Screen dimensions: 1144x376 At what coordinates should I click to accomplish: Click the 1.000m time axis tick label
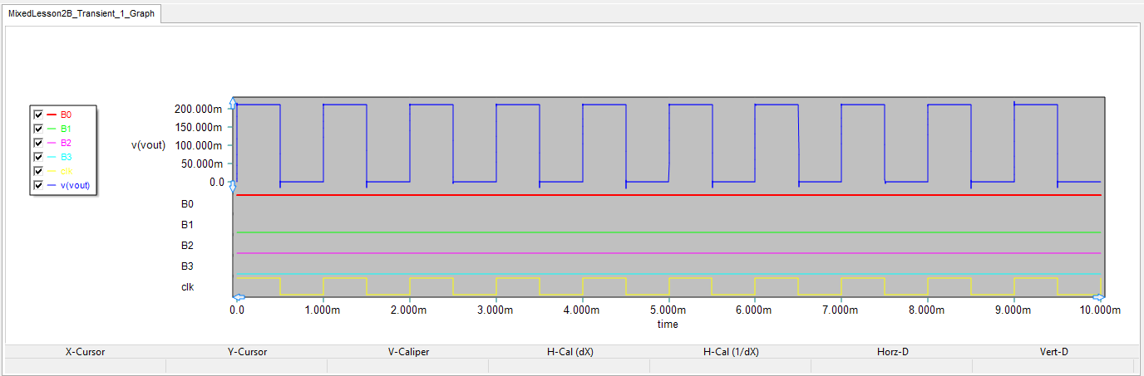322,310
